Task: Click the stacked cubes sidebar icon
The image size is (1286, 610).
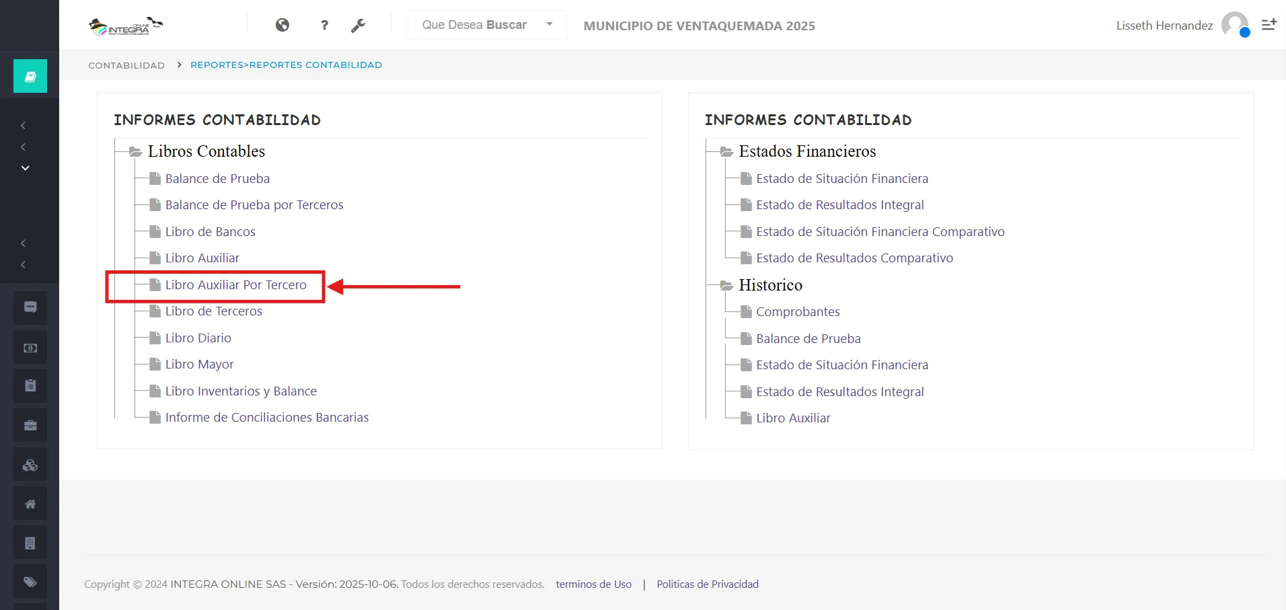Action: click(30, 465)
